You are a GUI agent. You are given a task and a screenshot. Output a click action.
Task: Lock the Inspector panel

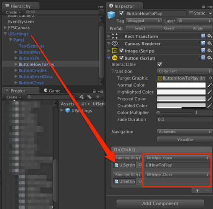(203, 6)
